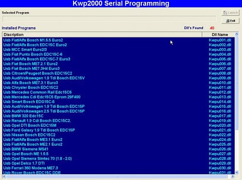The height and width of the screenshot is (180, 242).
Task: Click the Kwpu028.dll entry
Action: [220, 159]
